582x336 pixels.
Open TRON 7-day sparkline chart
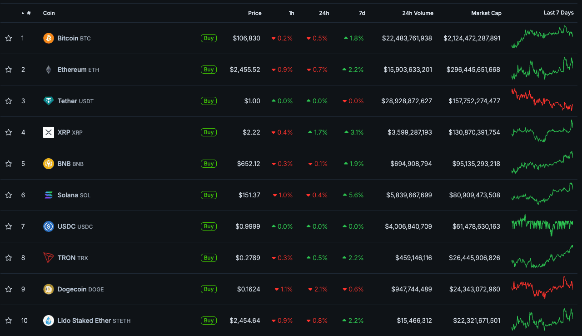pyautogui.click(x=542, y=256)
